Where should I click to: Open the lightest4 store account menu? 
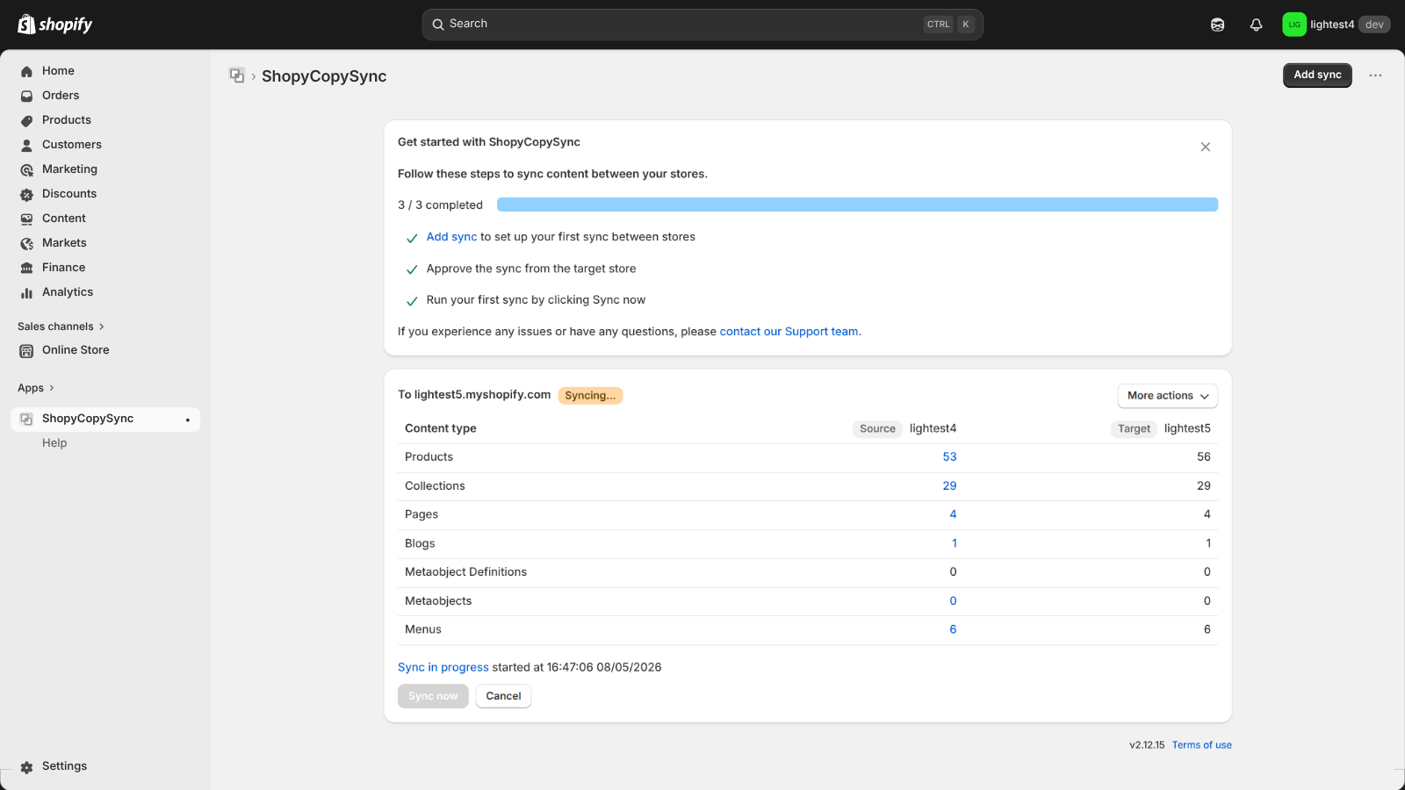tap(1336, 25)
